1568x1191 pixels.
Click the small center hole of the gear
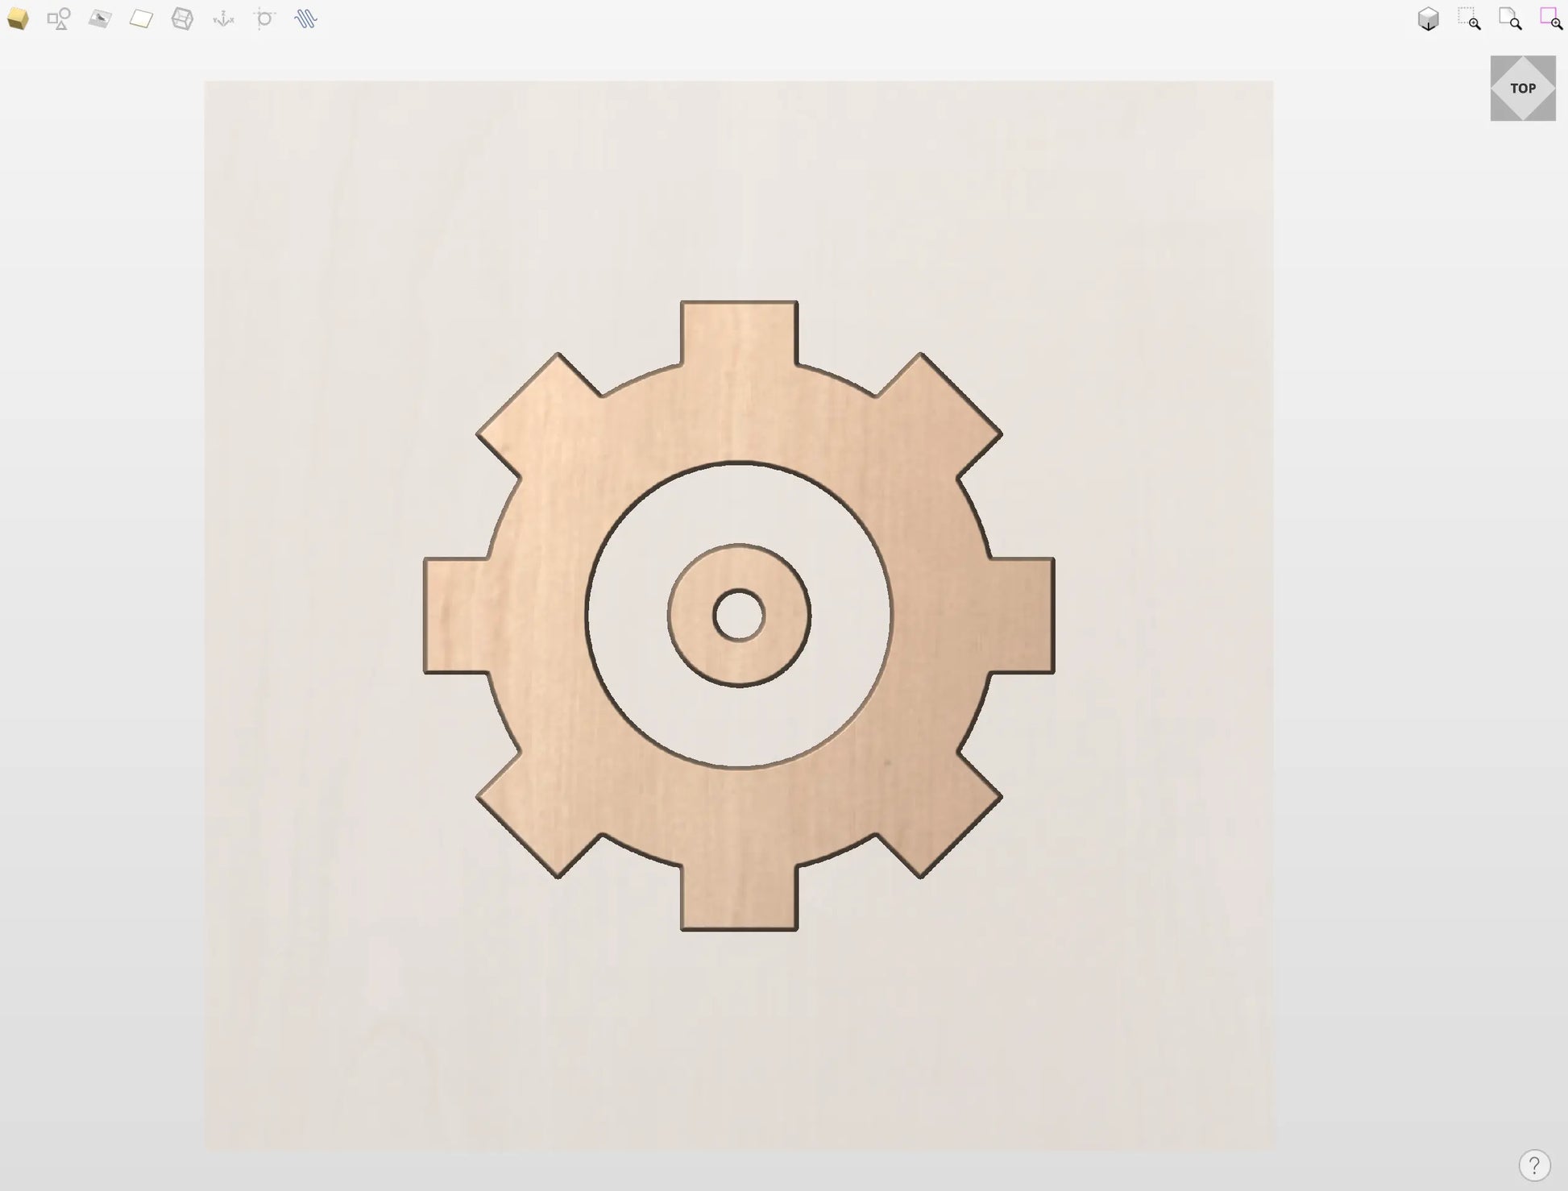click(739, 616)
